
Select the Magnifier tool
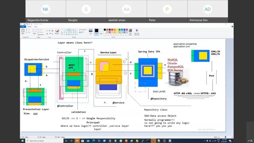52,33
